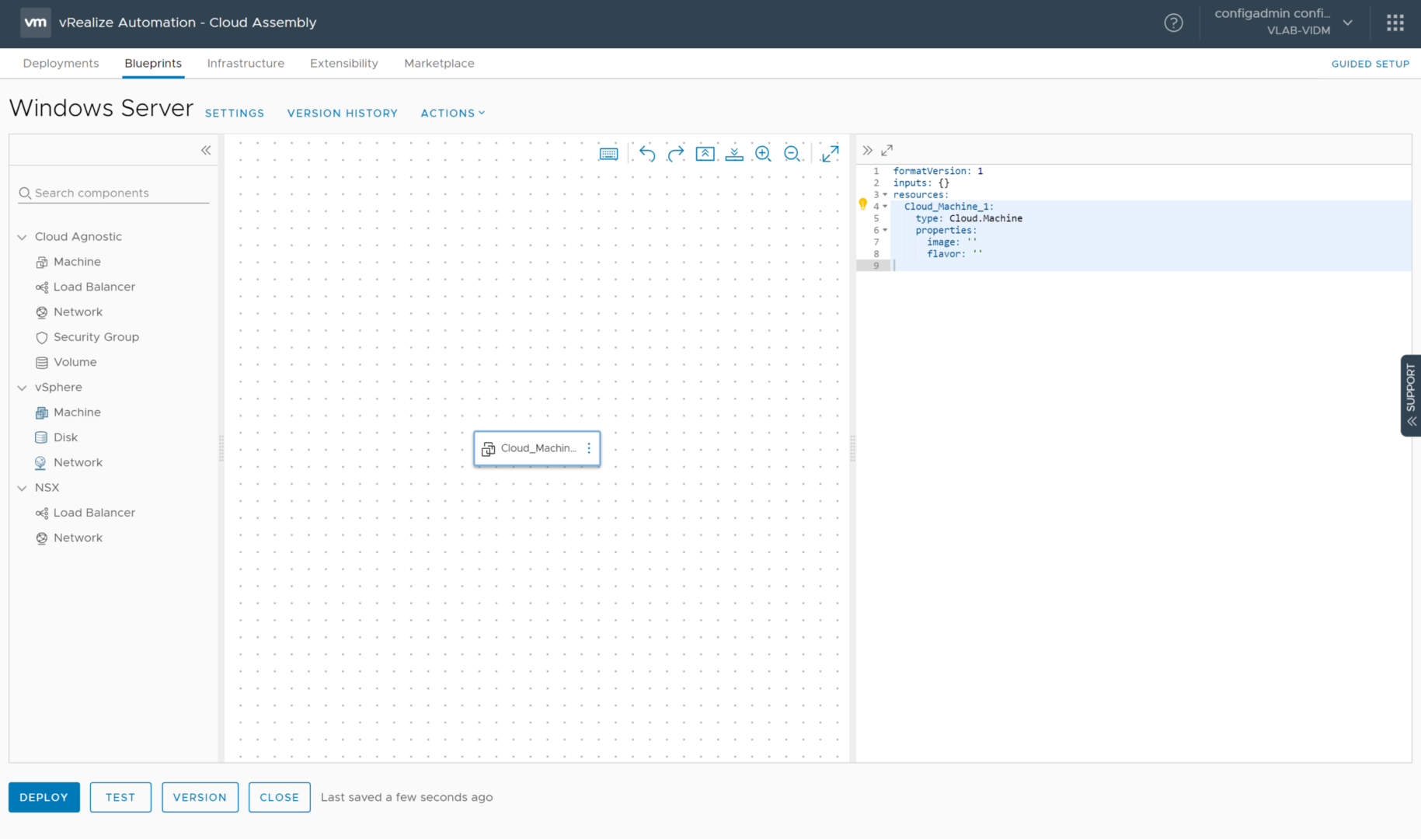1421x839 pixels.
Task: Expand the canvas to full screen
Action: point(830,154)
